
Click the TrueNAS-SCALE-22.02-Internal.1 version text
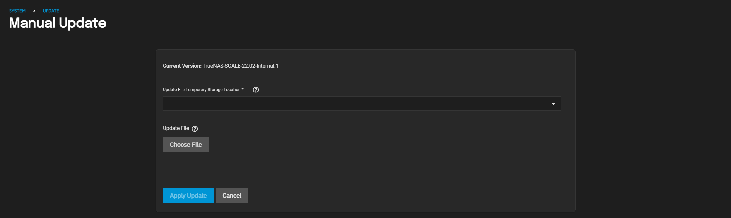(x=240, y=66)
